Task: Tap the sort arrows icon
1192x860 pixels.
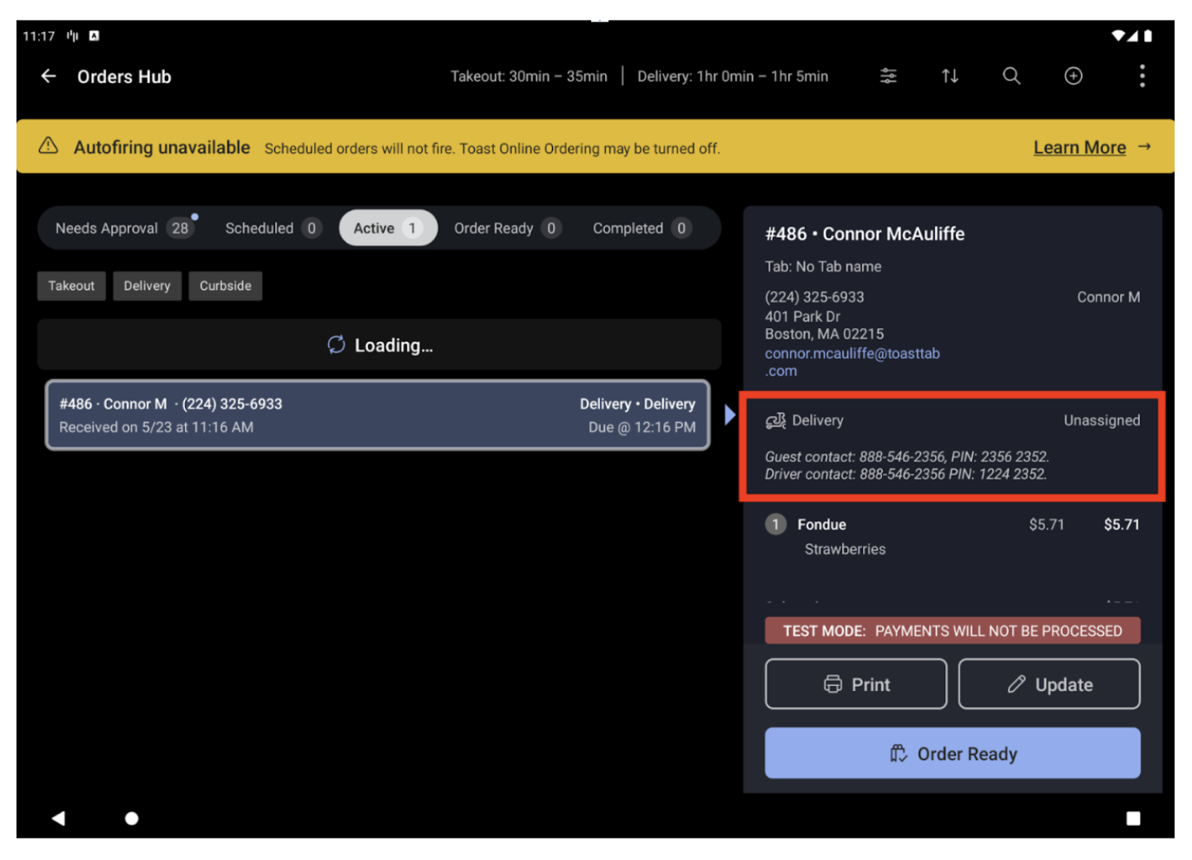Action: [x=950, y=76]
